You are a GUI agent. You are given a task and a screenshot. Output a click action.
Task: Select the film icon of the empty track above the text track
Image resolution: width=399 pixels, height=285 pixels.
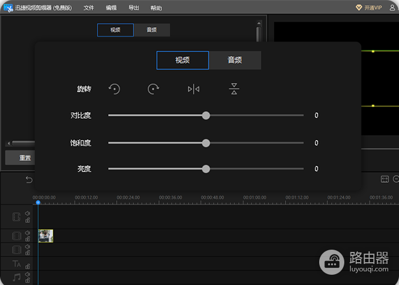(17, 250)
